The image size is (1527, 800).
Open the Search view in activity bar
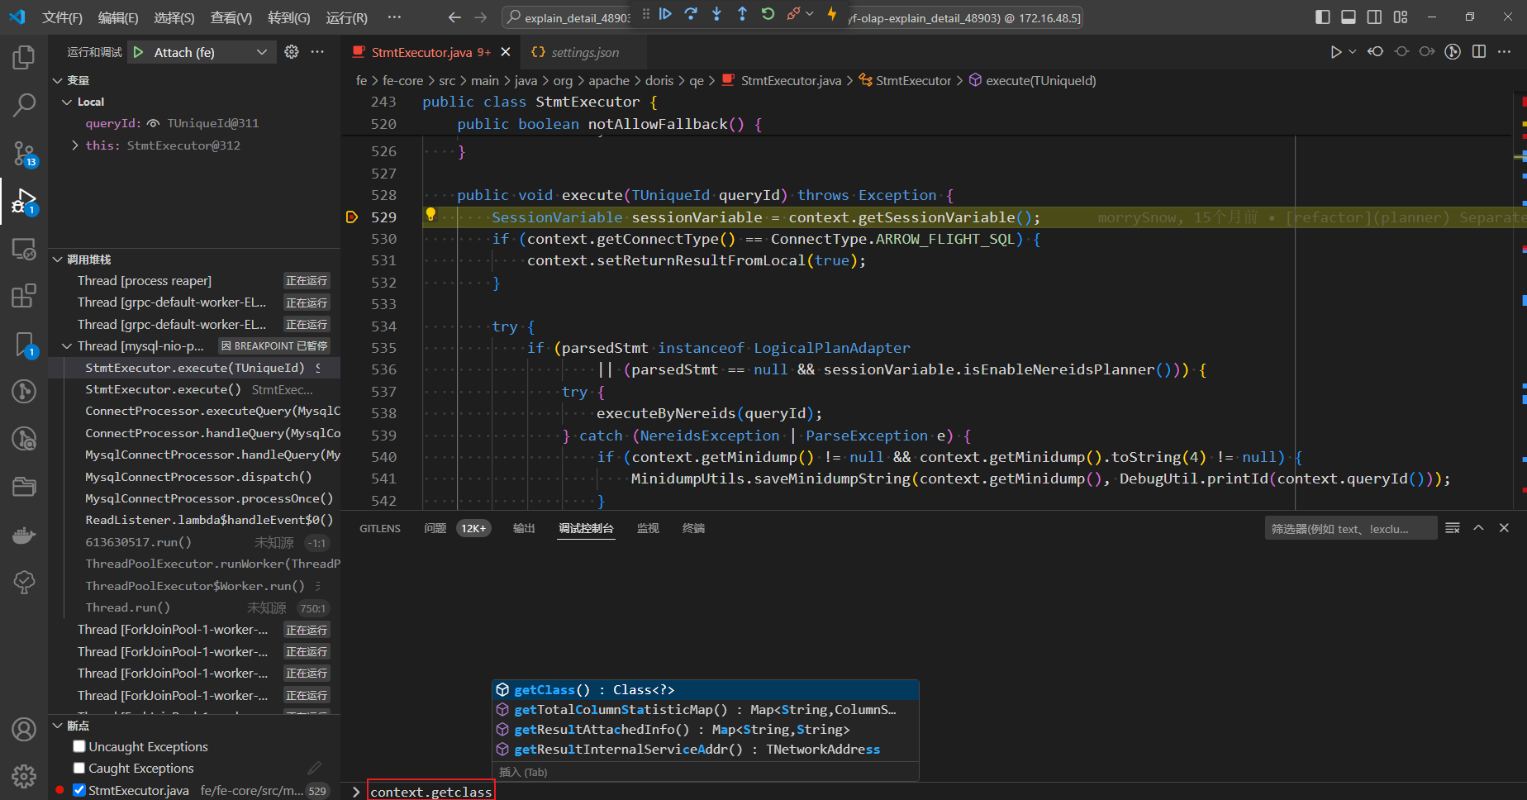click(24, 105)
